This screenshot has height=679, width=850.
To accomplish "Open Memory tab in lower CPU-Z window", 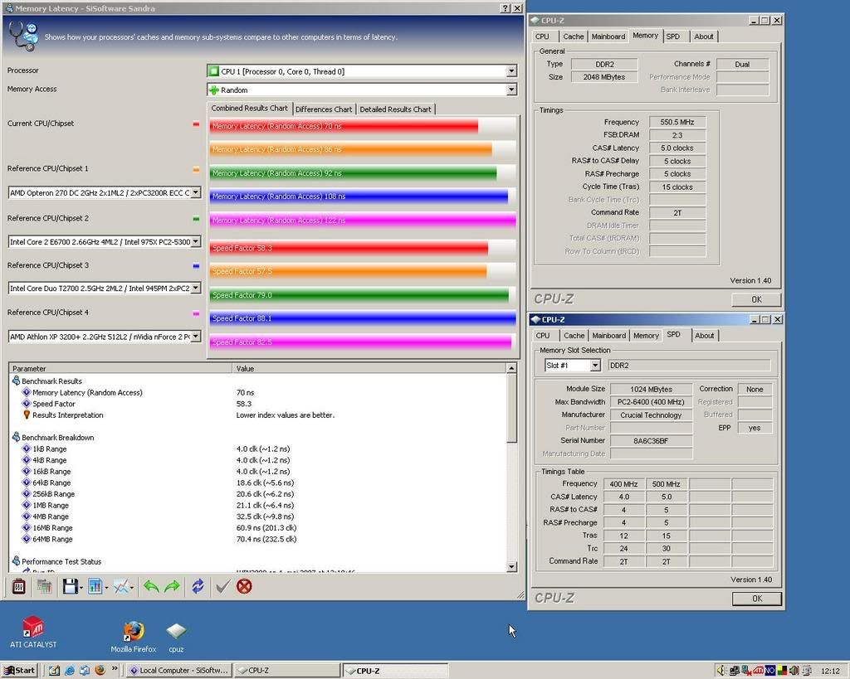I will coord(646,335).
